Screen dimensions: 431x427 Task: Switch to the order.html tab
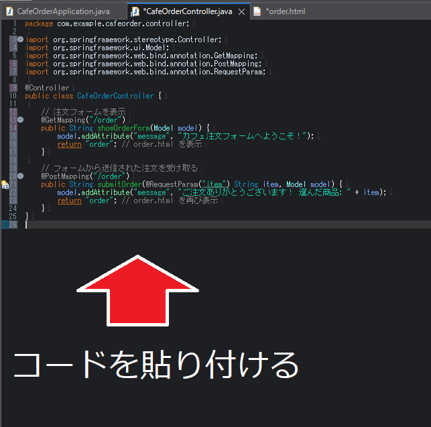click(x=286, y=11)
